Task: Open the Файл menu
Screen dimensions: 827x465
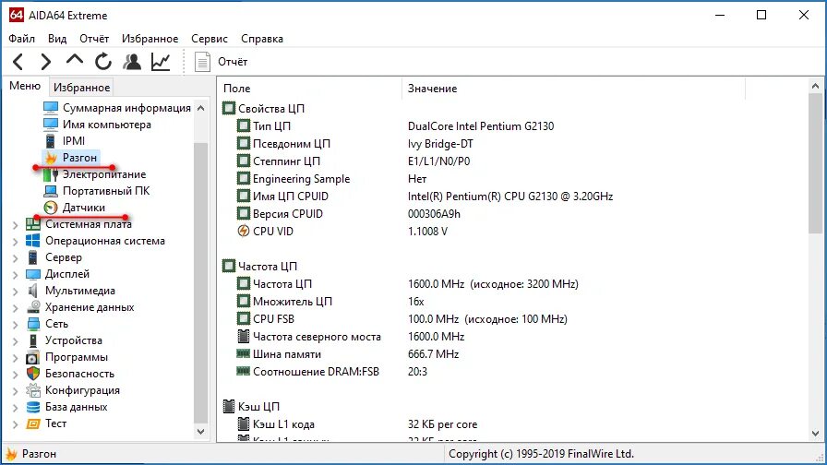Action: (x=21, y=39)
